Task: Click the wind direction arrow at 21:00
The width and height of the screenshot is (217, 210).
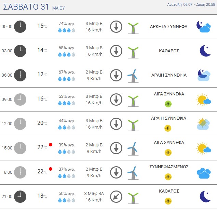Action: [x=116, y=197]
